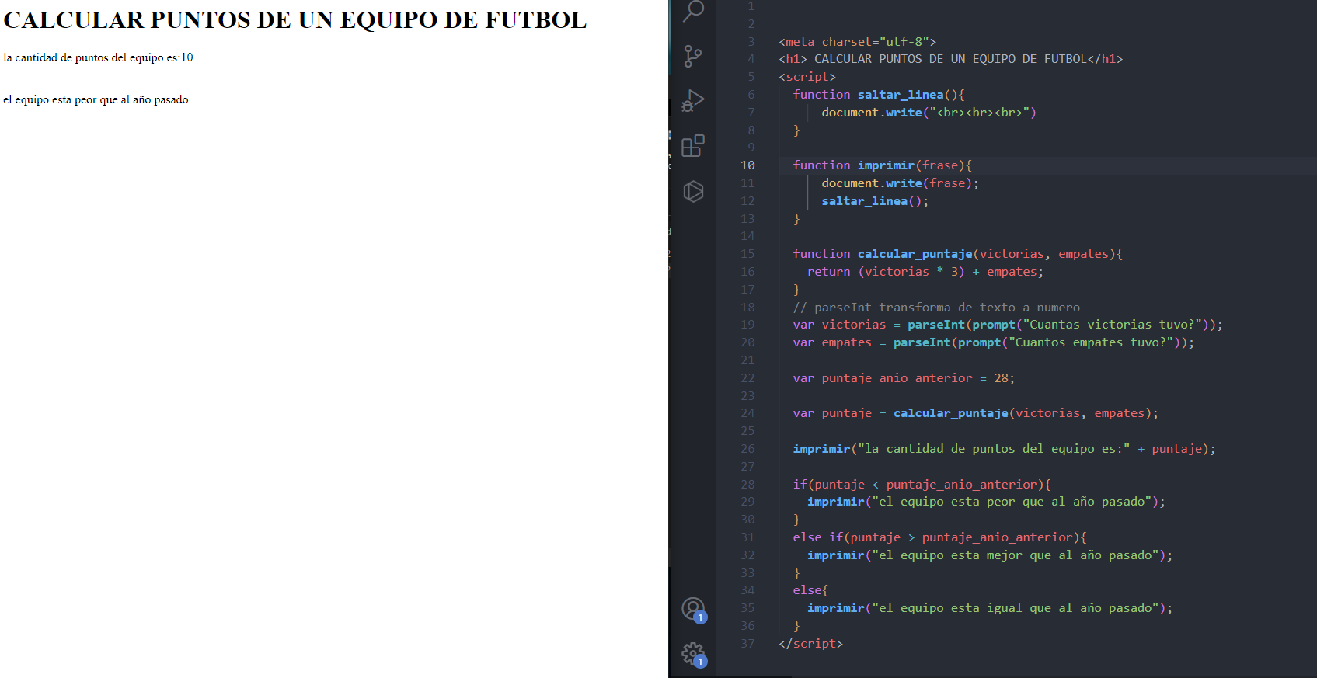Click the imprimir "esta peor que" code line
Screen dimensions: 1317x678
point(986,502)
